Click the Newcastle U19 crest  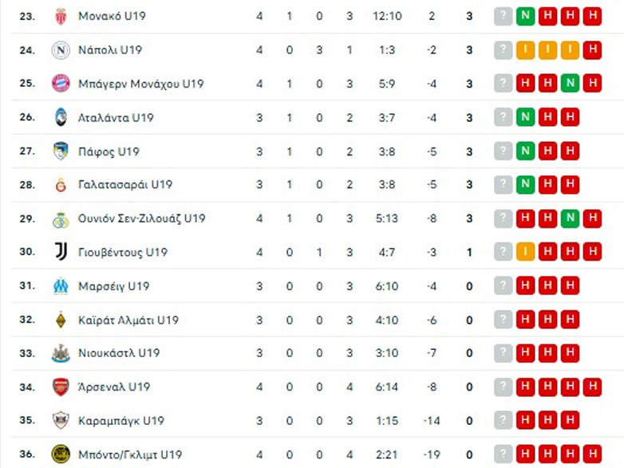(61, 353)
